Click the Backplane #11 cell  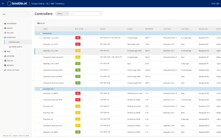pos(204,106)
